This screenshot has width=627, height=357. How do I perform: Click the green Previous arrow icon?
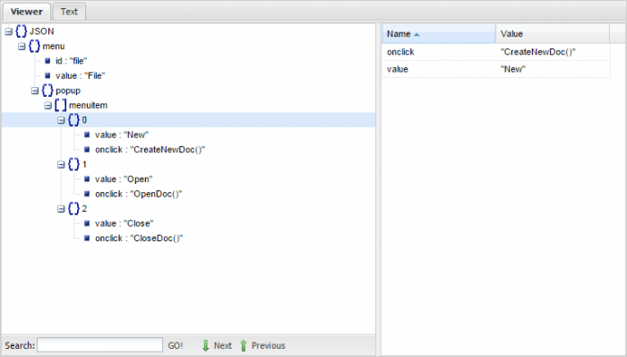(243, 345)
